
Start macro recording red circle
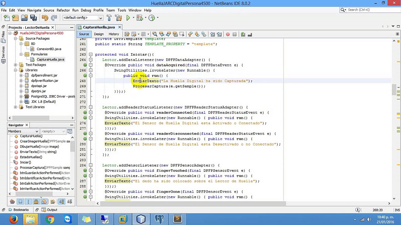[x=228, y=34]
